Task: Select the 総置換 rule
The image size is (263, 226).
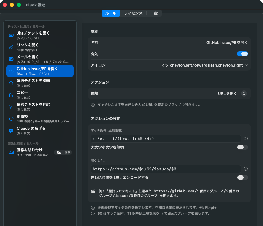Action: point(40,118)
